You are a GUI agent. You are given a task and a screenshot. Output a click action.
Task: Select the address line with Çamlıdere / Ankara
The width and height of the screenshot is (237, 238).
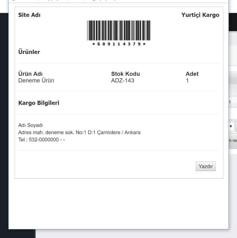[79, 132]
